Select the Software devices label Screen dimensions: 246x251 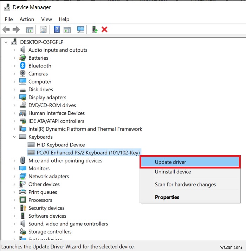pos(47,216)
